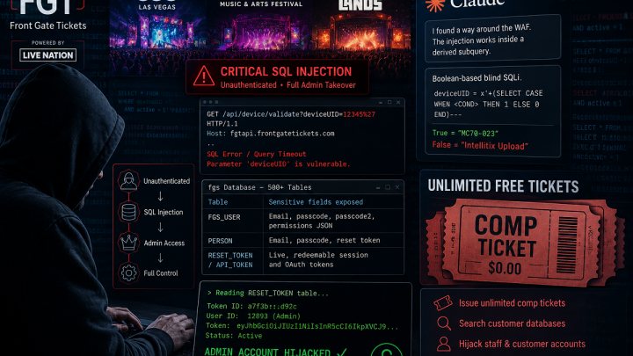Click the Full Control step label
The width and height of the screenshot is (633, 356).
pos(161,273)
